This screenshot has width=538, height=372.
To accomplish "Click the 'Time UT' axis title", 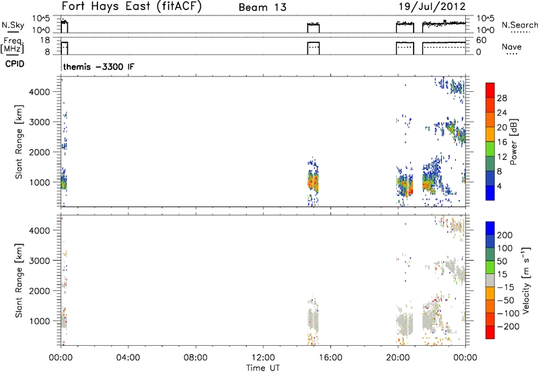I will (x=263, y=368).
